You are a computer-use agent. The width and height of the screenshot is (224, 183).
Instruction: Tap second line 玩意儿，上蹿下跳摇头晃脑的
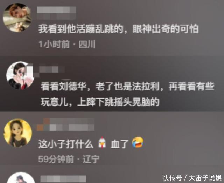click(100, 102)
